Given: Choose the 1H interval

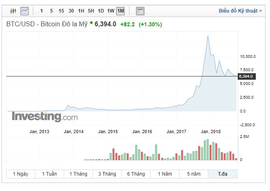Looking at the screenshot, I should point(81,11).
